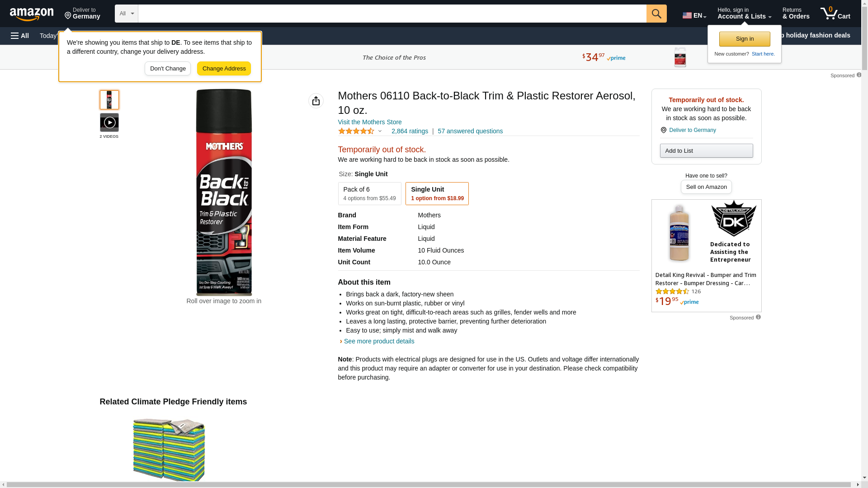This screenshot has height=488, width=868.
Task: Open the 57 answered questions link
Action: coord(470,131)
